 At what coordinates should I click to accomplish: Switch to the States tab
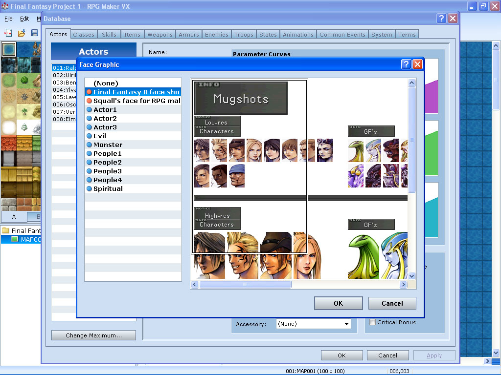(x=268, y=35)
